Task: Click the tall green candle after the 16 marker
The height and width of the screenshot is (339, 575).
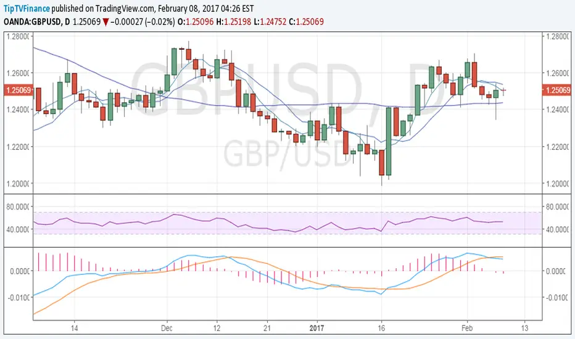Action: point(389,141)
